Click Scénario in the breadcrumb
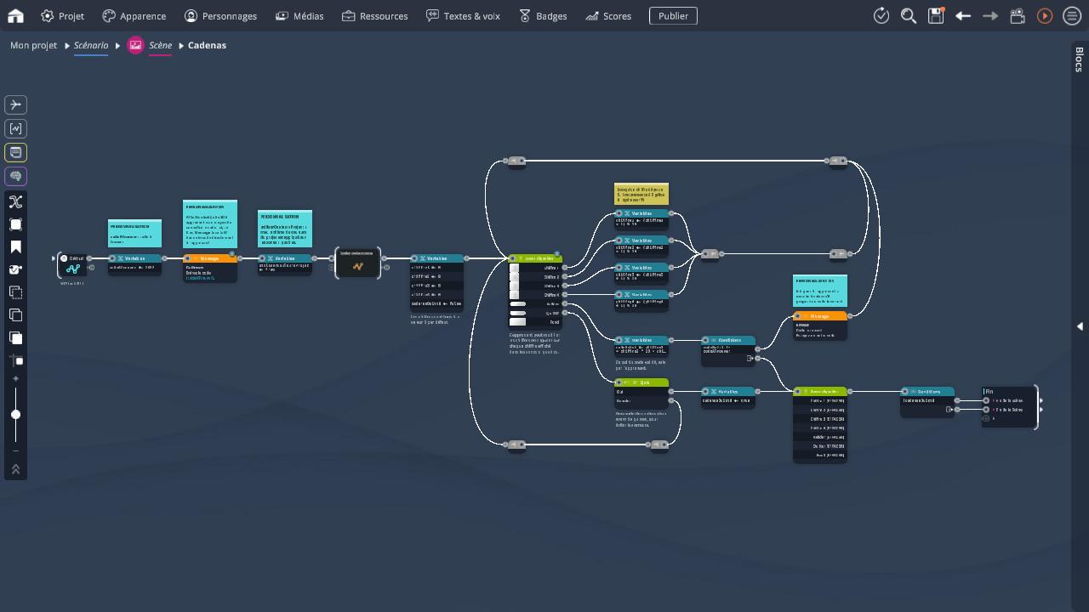 (x=91, y=45)
